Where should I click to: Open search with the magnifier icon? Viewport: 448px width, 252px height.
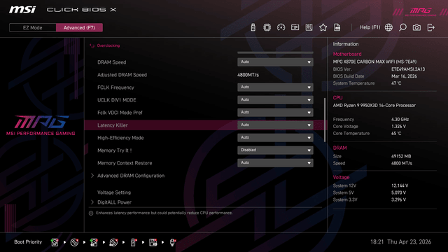[x=402, y=27]
